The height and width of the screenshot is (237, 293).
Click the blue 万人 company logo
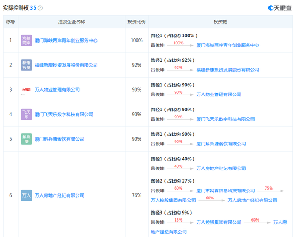coord(26,195)
